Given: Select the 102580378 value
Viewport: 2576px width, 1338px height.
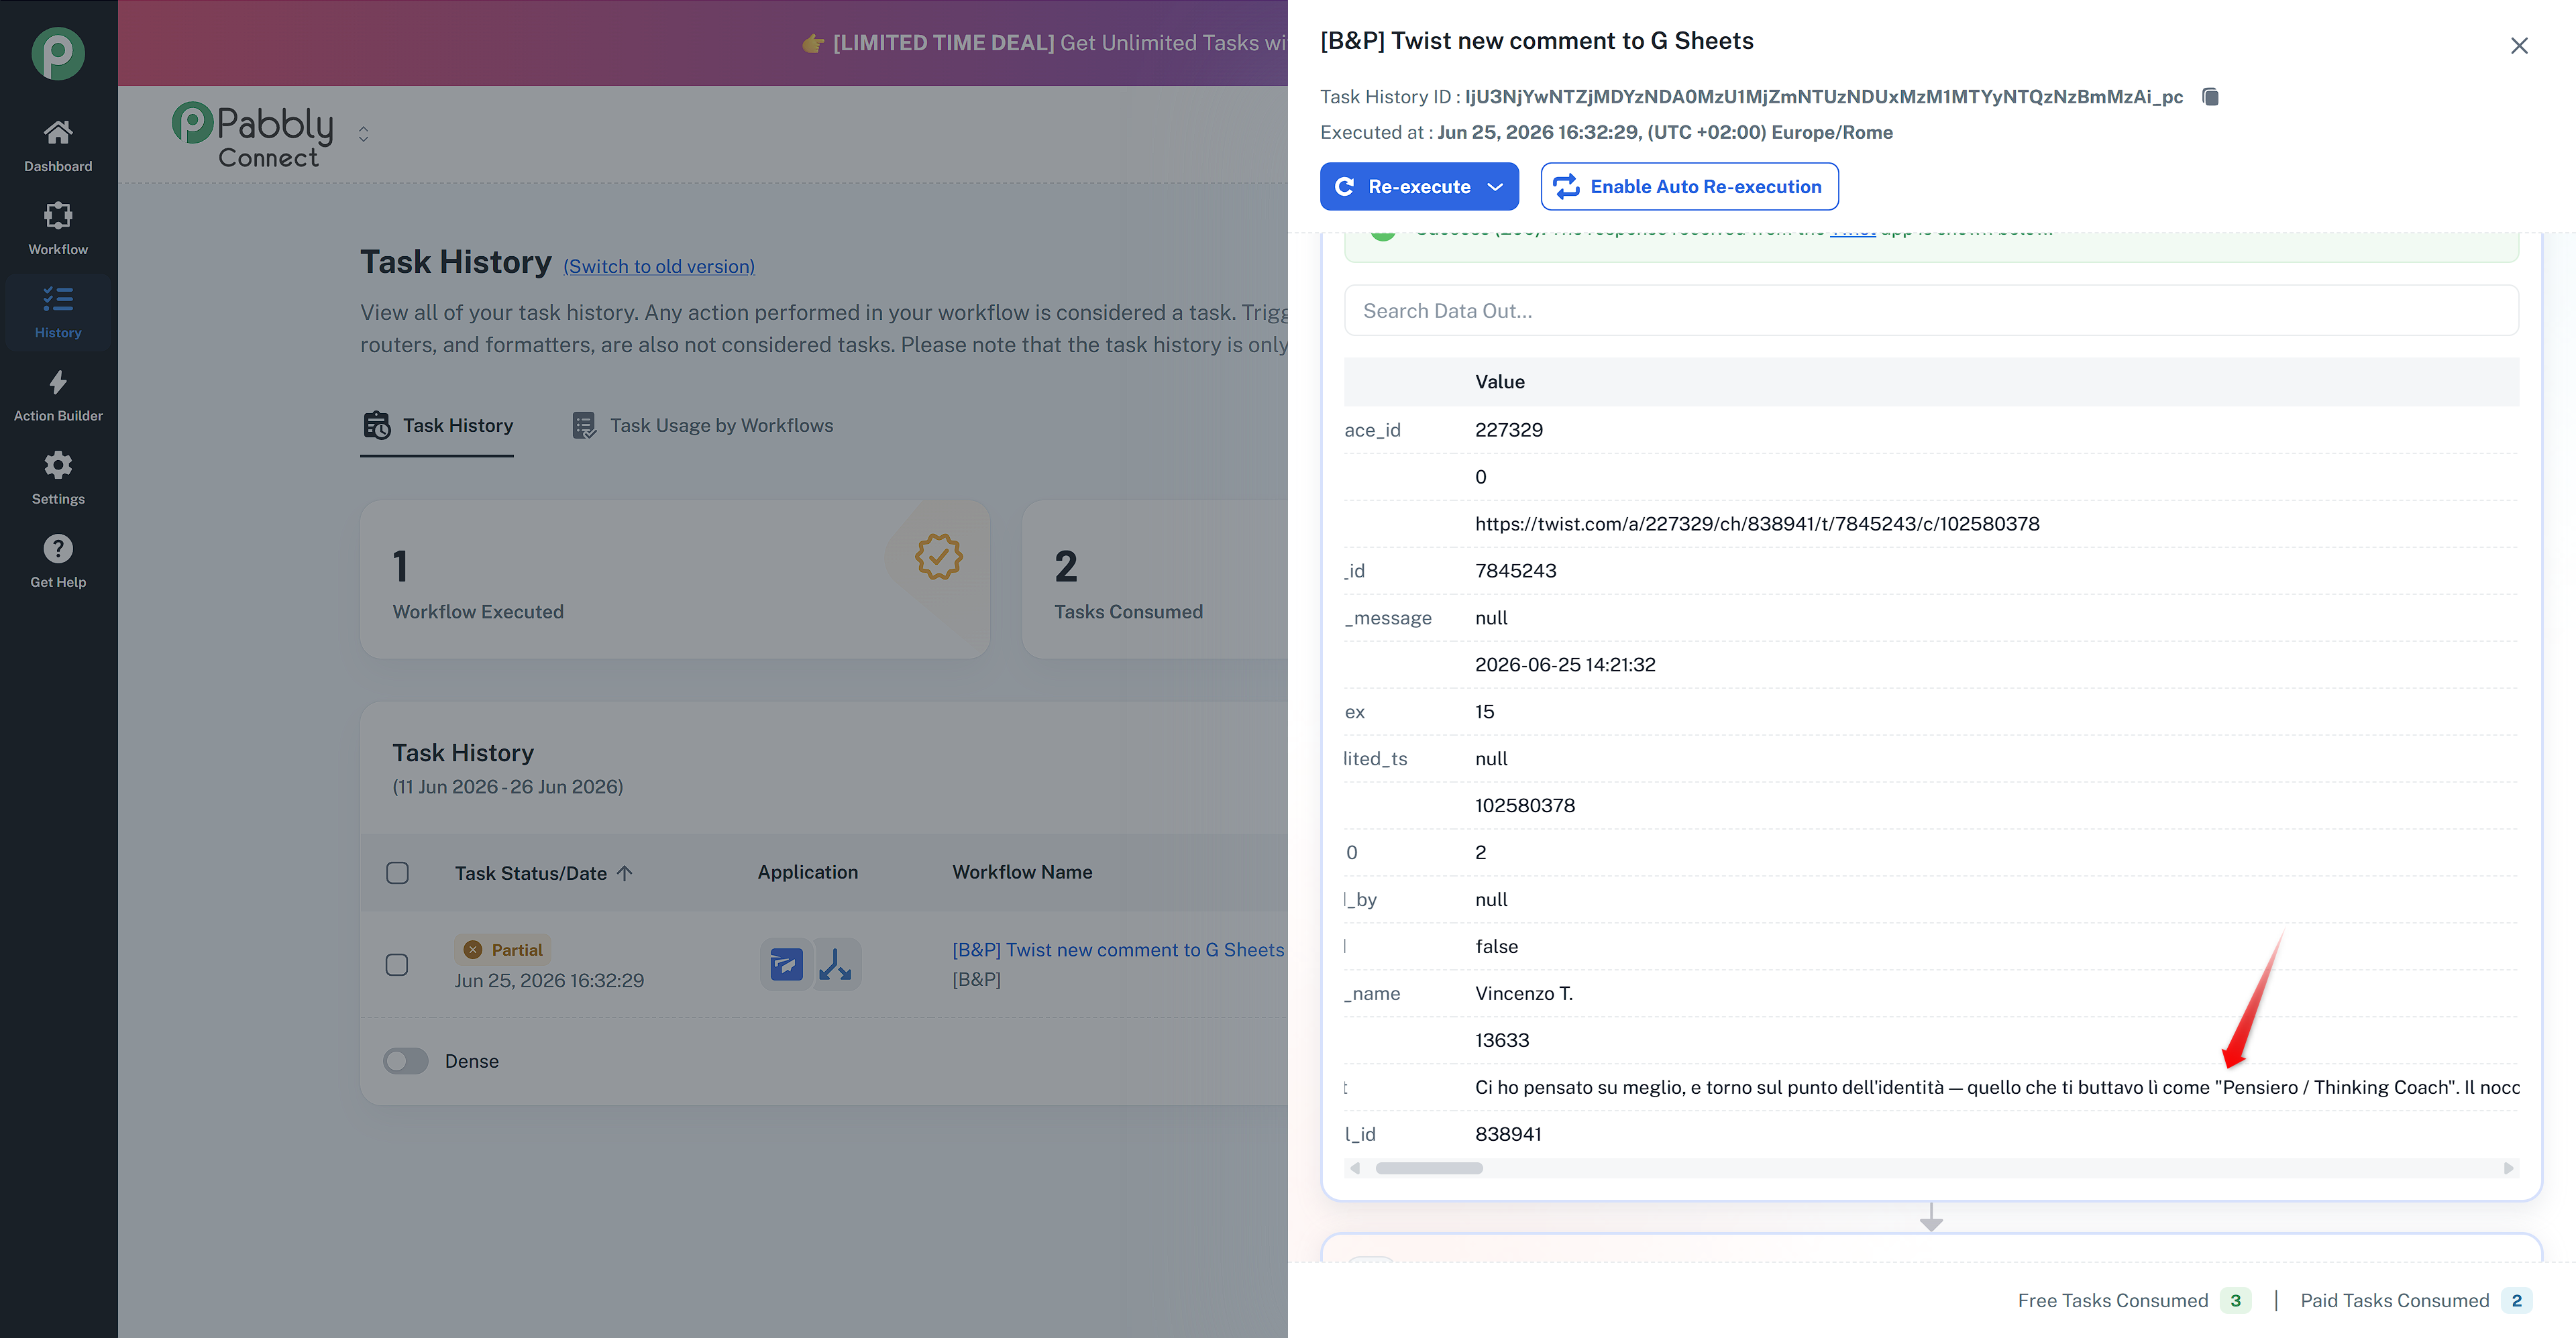Looking at the screenshot, I should [x=1525, y=806].
